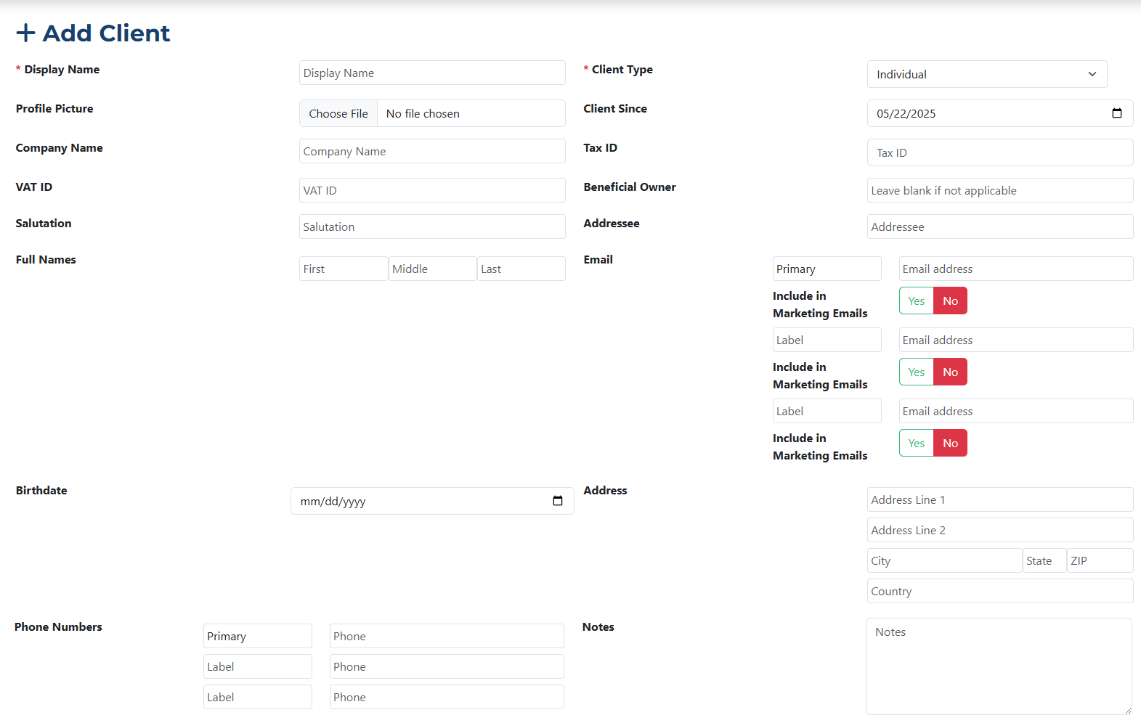
Task: Click the third Email address input
Action: tap(1016, 411)
